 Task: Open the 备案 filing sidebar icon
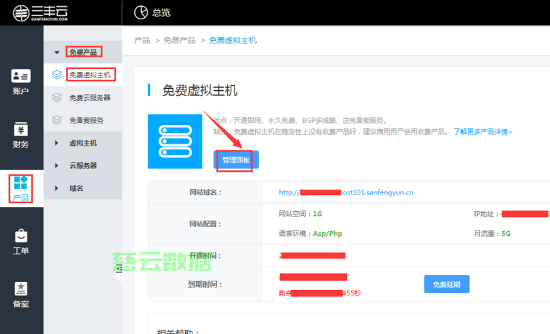click(21, 293)
